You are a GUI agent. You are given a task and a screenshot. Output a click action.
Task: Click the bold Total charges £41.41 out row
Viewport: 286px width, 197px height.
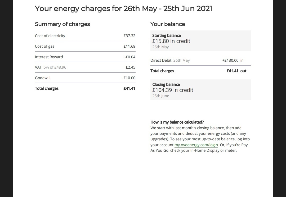point(201,71)
